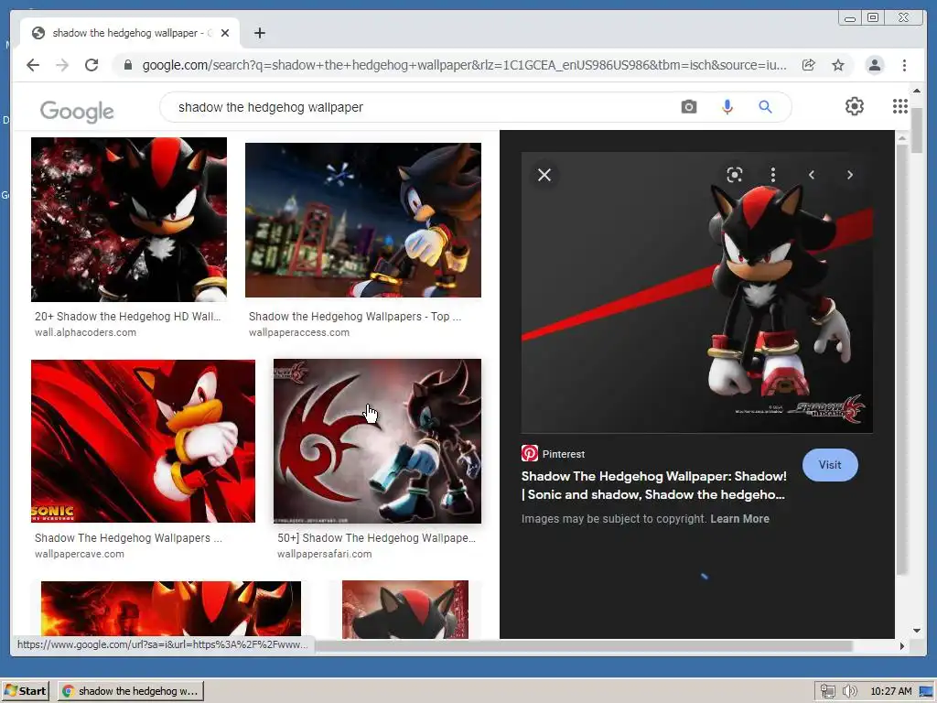Click the preview panel vertical scrollbar

click(901, 359)
